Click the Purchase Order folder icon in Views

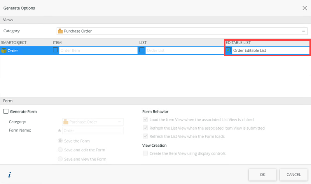[x=60, y=31]
